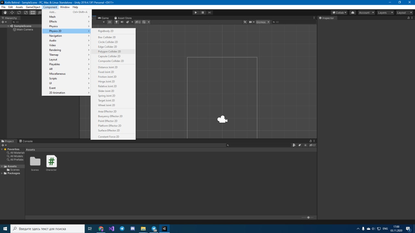The image size is (415, 233).
Task: Open component editor tools panel icon
Action: click(245, 22)
